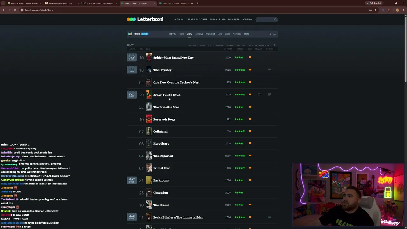
Task: Click the PATRON badge next to Rakan
Action: pos(145,34)
